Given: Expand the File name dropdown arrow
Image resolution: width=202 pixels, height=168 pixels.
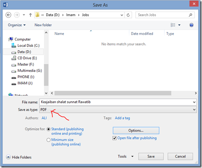Looking at the screenshot, I should 194,102.
